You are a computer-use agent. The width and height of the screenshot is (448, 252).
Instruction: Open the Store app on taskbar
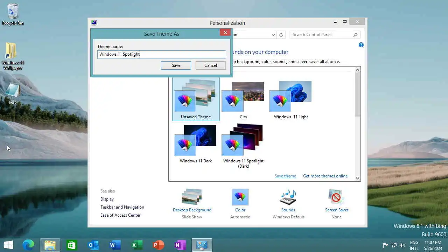coord(71,245)
